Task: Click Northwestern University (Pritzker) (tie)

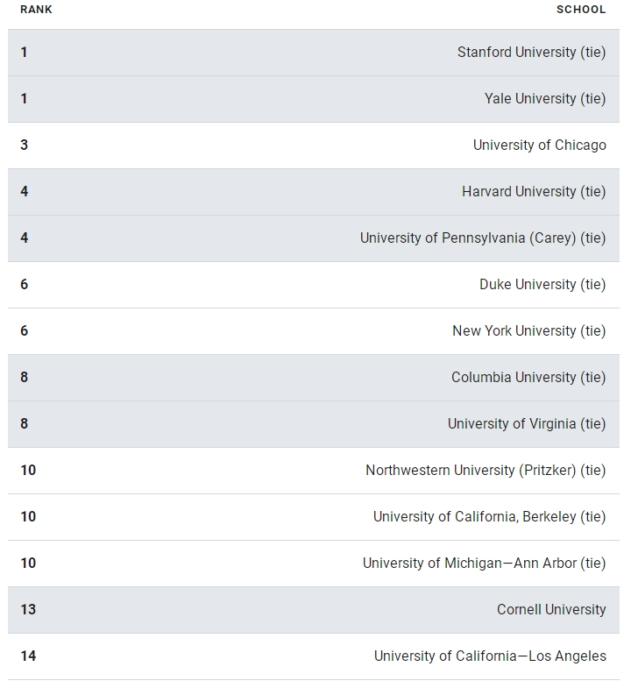Action: (x=486, y=471)
